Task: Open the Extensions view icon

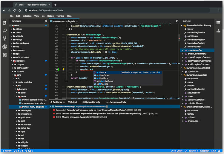Action: pyautogui.click(x=4, y=55)
